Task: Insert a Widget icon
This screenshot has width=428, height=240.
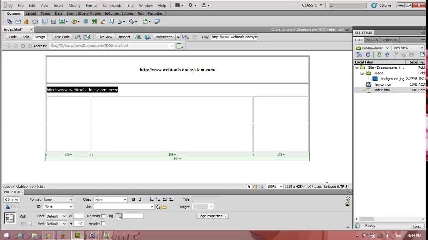Action: pyautogui.click(x=86, y=21)
